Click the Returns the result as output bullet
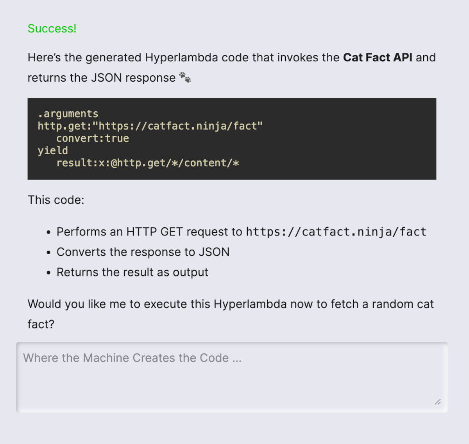This screenshot has height=444, width=469. click(x=132, y=272)
